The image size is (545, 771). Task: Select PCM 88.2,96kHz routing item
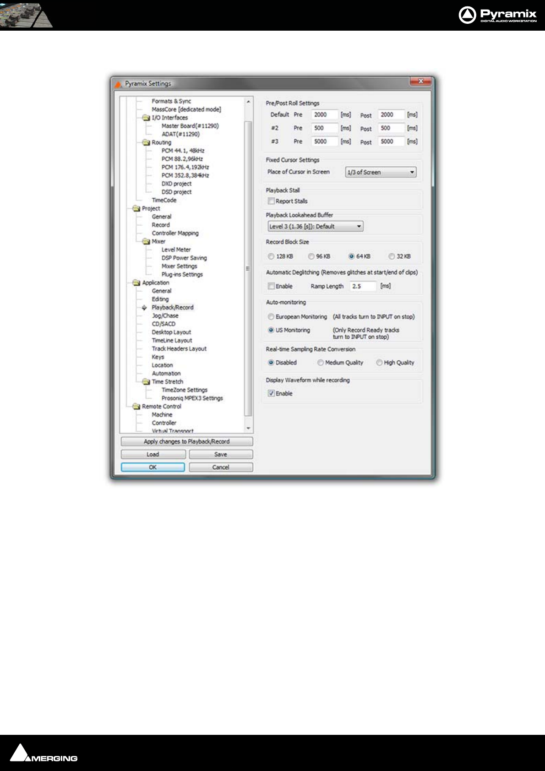182,159
